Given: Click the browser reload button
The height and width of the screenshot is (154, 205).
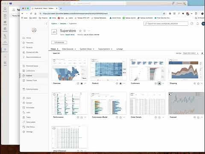Looking at the screenshot, I should (31, 14).
